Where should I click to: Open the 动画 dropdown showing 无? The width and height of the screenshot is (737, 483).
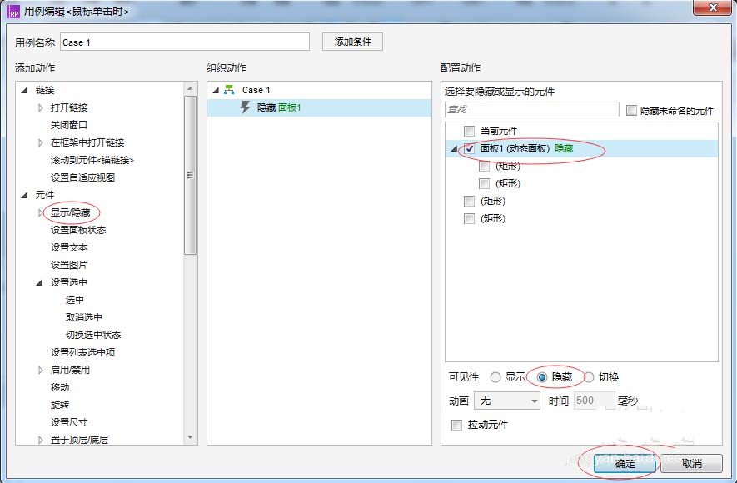(506, 401)
